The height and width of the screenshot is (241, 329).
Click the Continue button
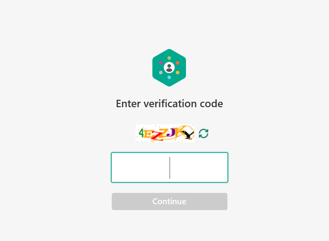[170, 201]
